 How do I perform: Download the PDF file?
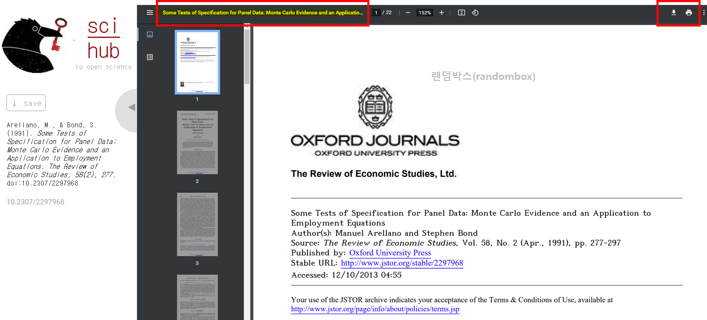pyautogui.click(x=673, y=13)
